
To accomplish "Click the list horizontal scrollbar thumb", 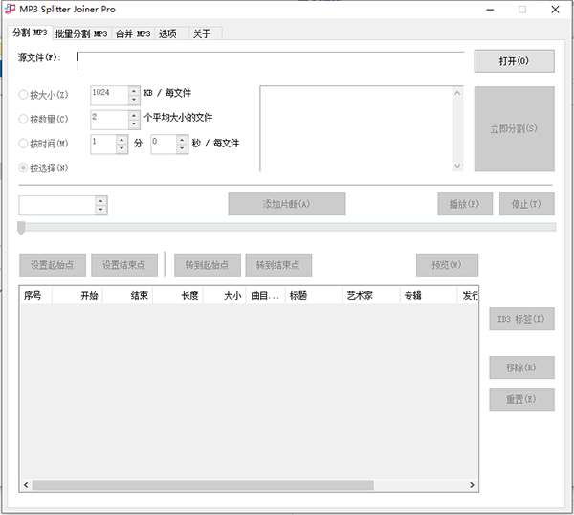I will point(203,485).
